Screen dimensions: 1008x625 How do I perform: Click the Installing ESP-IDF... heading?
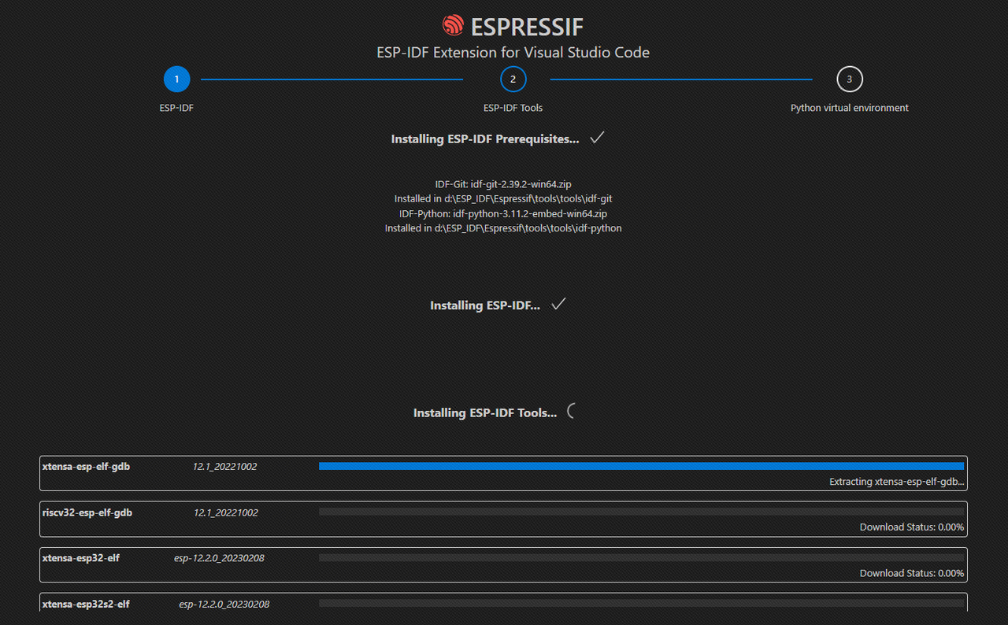pyautogui.click(x=485, y=305)
